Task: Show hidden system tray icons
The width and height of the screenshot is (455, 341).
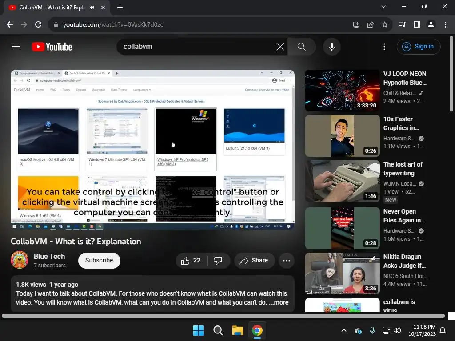Action: pos(344,330)
